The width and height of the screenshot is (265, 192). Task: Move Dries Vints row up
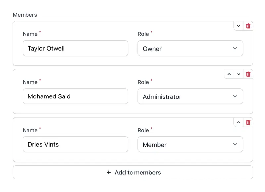(238, 122)
